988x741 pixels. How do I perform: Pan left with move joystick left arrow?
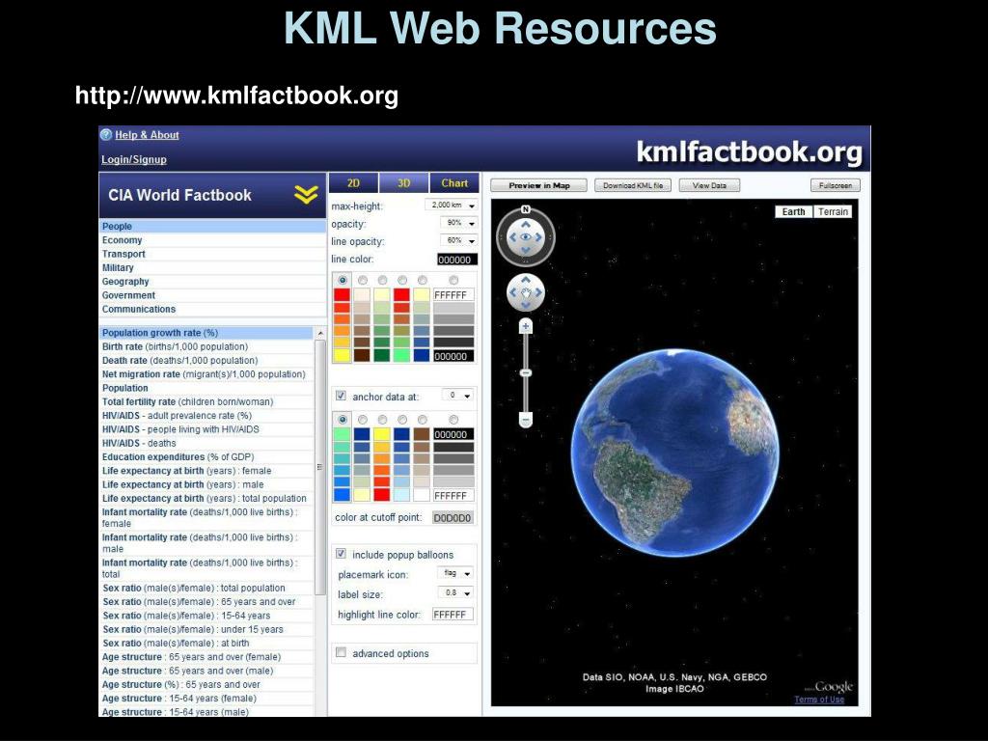point(512,293)
